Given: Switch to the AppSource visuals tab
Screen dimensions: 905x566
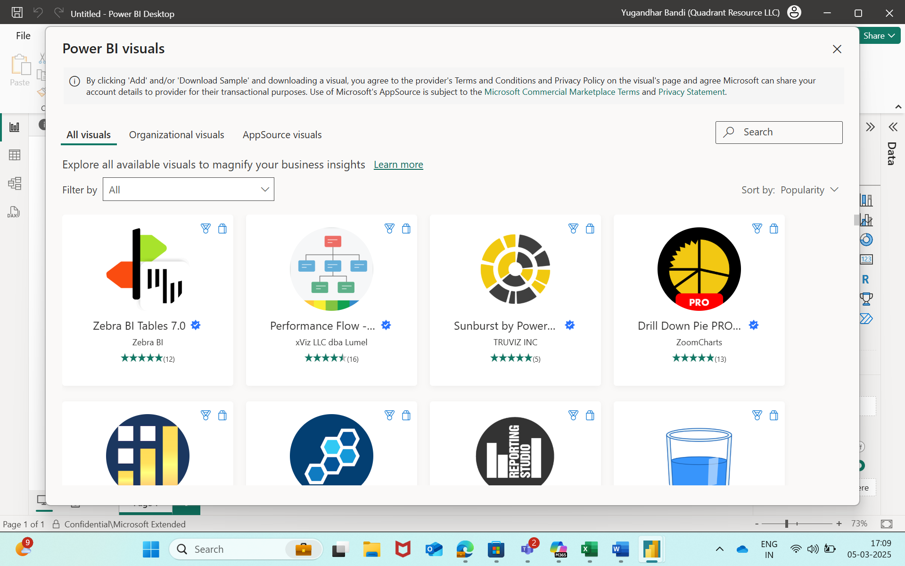Looking at the screenshot, I should click(282, 135).
